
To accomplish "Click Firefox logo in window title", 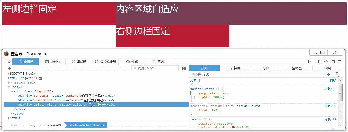I will point(7,54).
